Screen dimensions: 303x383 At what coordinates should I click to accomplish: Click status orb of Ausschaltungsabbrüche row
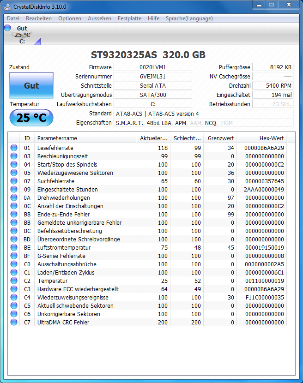coord(14,264)
